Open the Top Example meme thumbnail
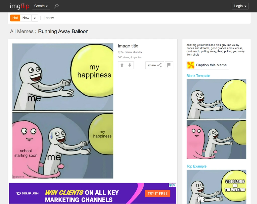Image resolution: width=257 pixels, height=204 pixels. pos(216,187)
